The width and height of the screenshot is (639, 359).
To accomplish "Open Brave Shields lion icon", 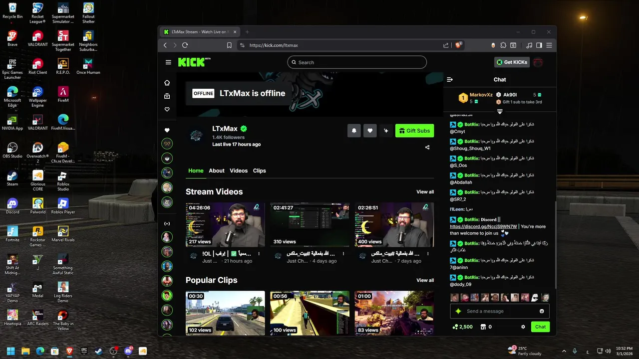I will click(458, 45).
